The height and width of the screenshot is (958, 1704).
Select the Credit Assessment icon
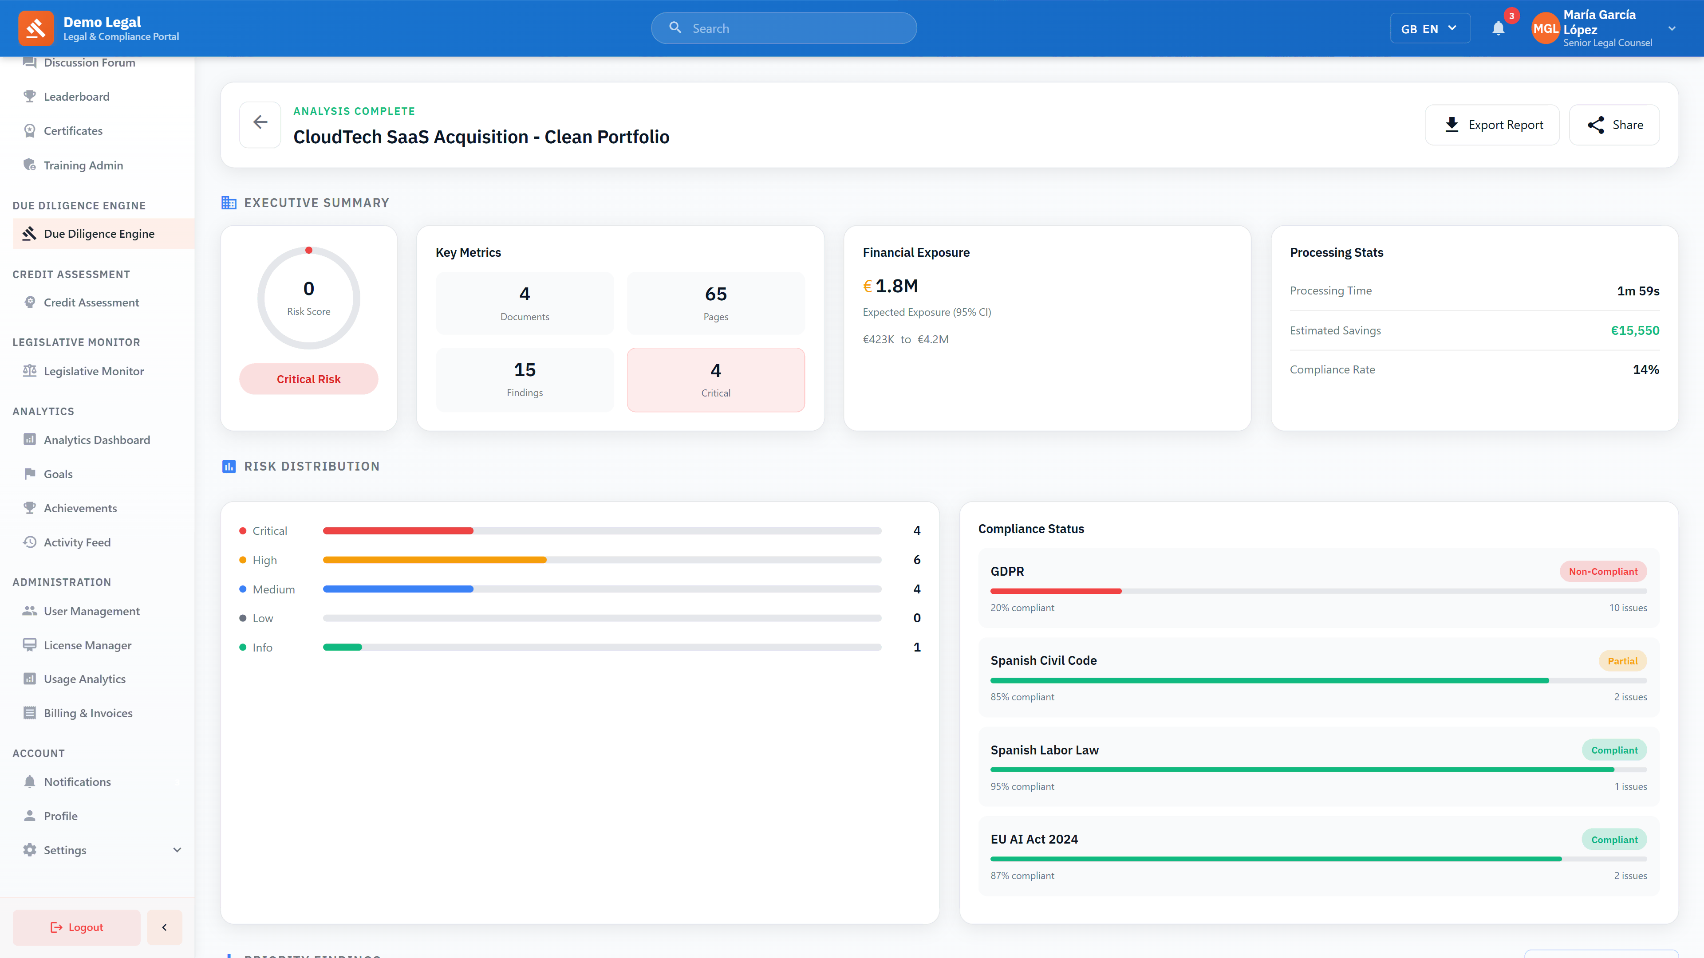(x=30, y=302)
